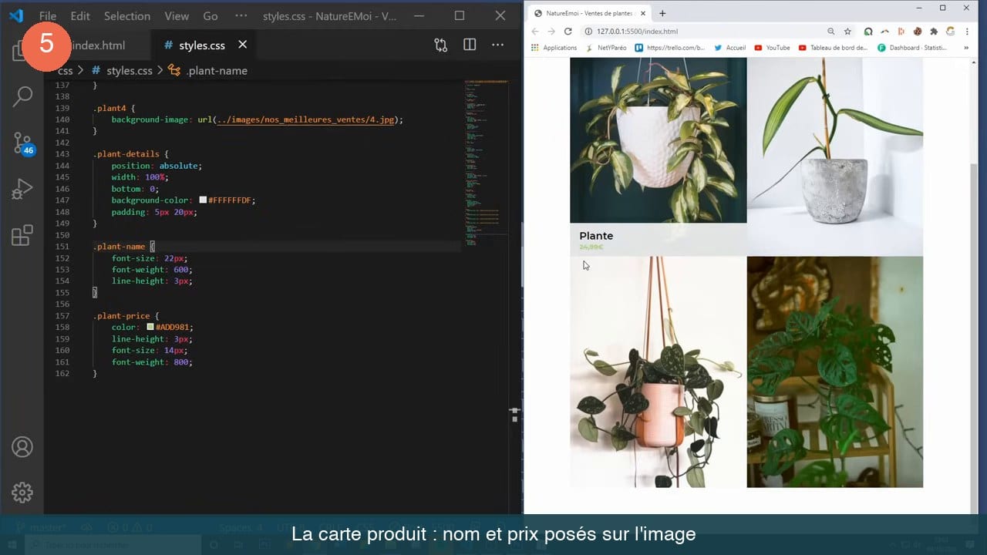
Task: Open the Manage gear menu
Action: point(22,492)
